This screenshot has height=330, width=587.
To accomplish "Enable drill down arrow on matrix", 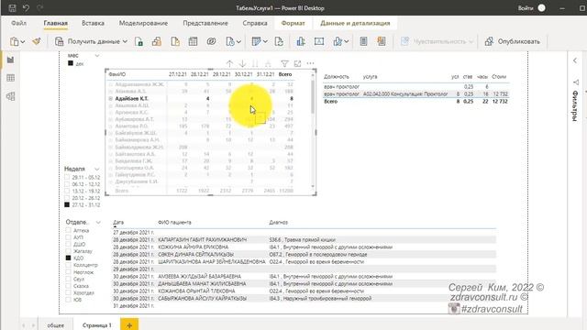I will coord(242,63).
